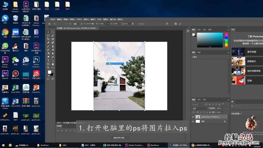
Task: Select the Magic Wand tool
Action: (x=53, y=36)
